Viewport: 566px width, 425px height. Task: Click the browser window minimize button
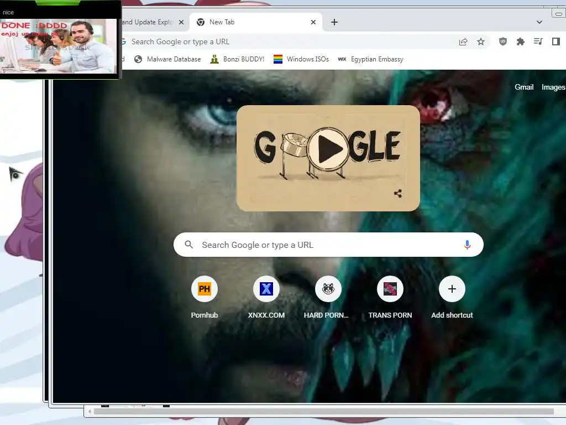point(558,14)
